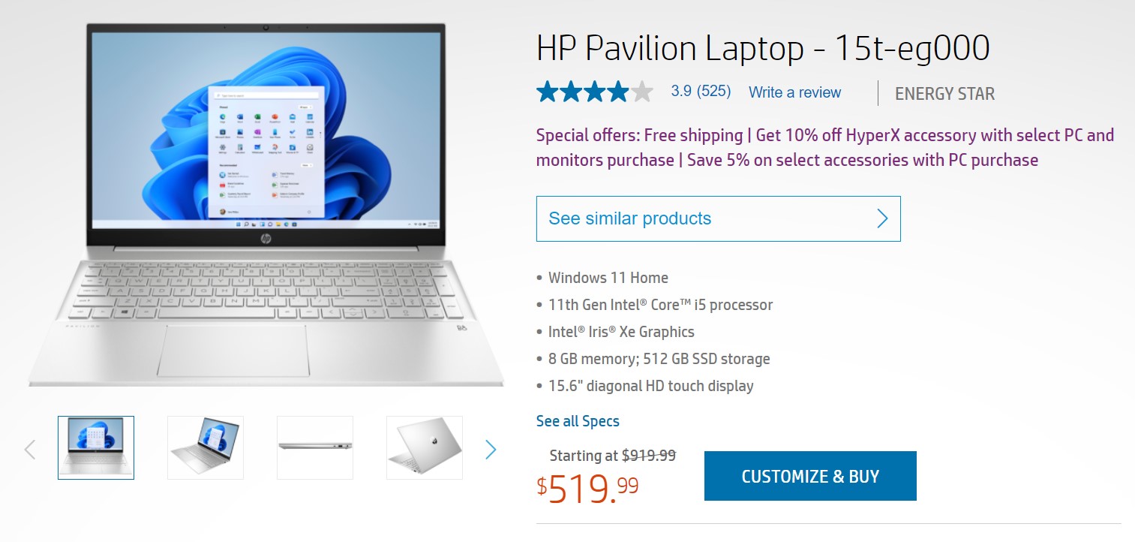Click the crossed-out $919.99 original price
This screenshot has height=542, width=1135.
coord(649,455)
